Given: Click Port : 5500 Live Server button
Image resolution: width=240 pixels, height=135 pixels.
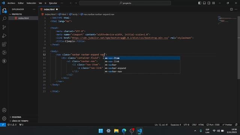Looking at the screenshot, I should click(x=213, y=125).
